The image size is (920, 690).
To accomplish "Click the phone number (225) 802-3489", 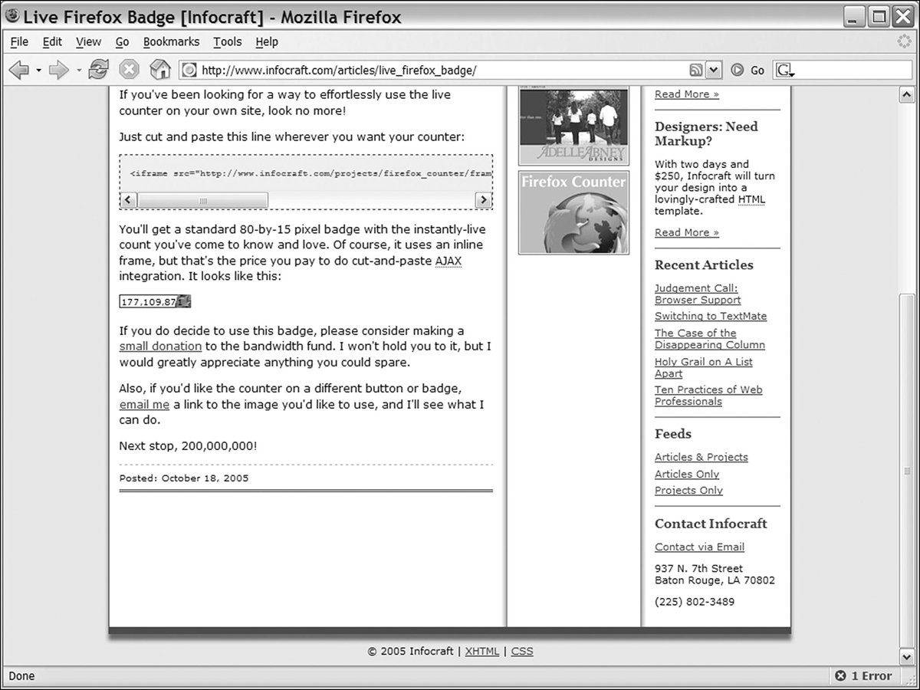I will tap(695, 602).
